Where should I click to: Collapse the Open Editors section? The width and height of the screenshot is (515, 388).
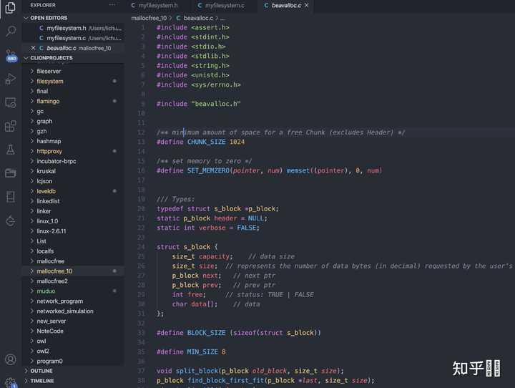coord(73,18)
